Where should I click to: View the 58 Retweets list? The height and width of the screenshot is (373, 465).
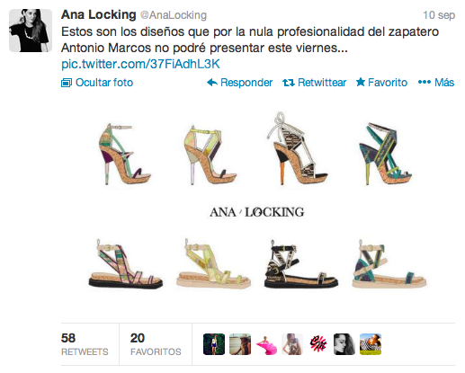click(x=85, y=344)
